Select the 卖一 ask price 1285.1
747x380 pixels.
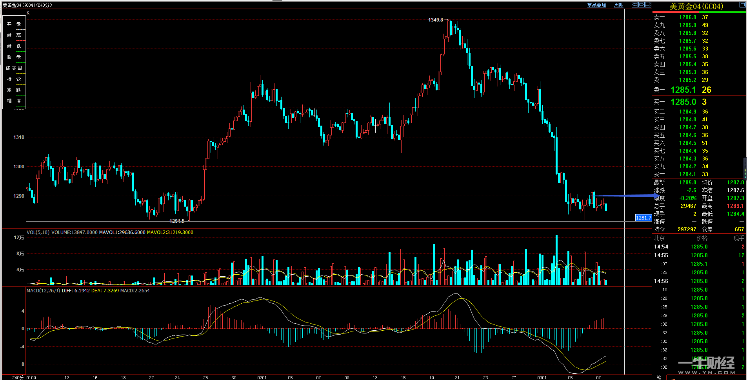point(683,90)
